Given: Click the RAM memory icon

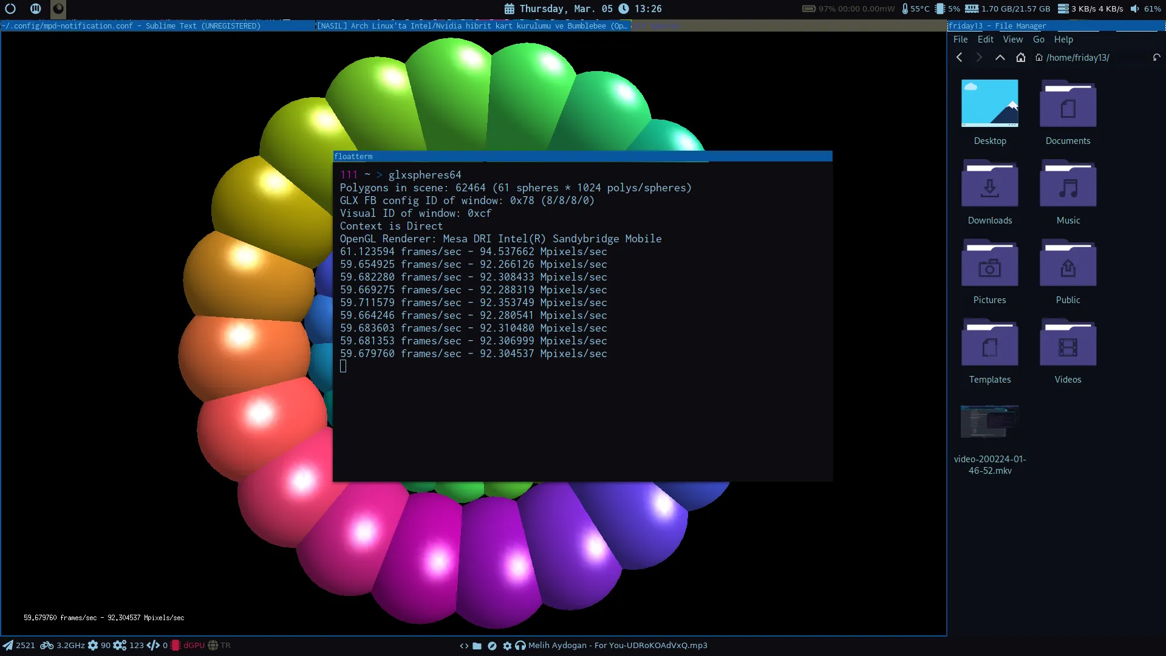Looking at the screenshot, I should (x=972, y=9).
